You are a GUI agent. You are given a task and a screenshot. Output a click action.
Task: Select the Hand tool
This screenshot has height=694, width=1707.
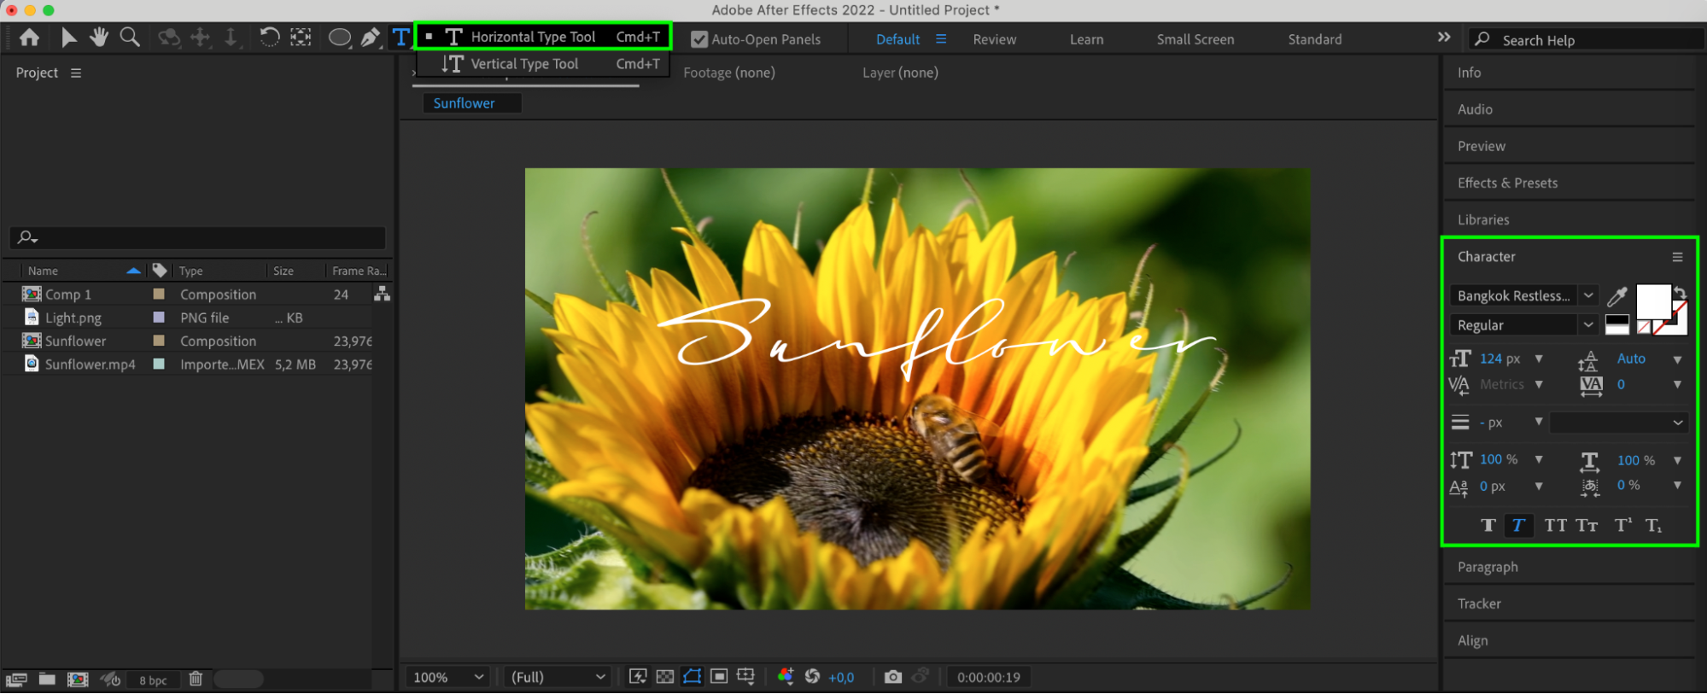(99, 38)
